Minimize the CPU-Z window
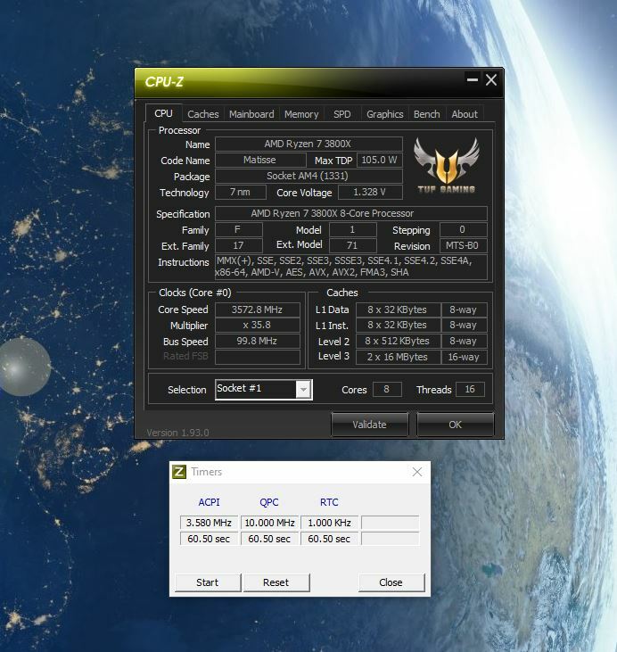Viewport: 617px width, 652px height. (x=473, y=79)
